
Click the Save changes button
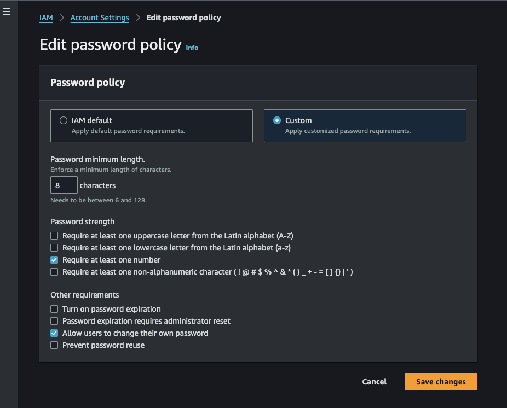tap(441, 382)
